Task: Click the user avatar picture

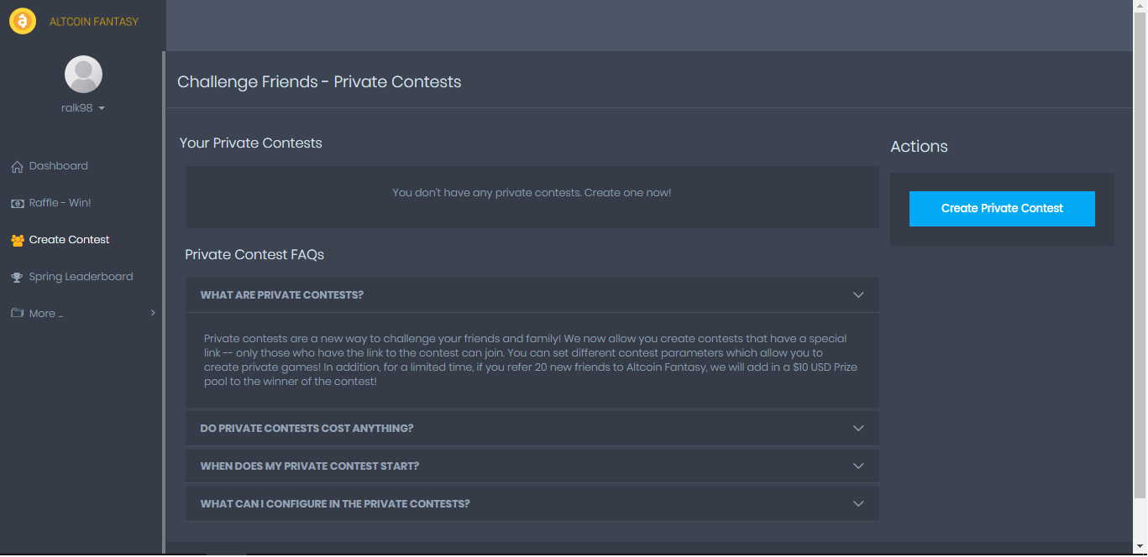Action: point(83,75)
